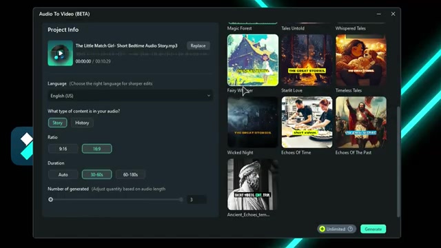Viewport: 441px width, 248px height.
Task: Choose the 16:9 ratio option
Action: (x=96, y=149)
